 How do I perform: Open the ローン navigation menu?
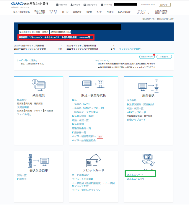pyautogui.click(x=65, y=12)
